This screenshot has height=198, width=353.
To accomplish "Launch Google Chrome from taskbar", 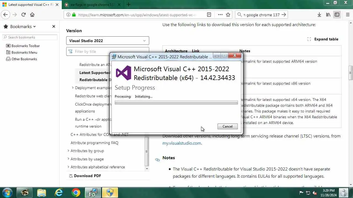I will click(x=76, y=193).
